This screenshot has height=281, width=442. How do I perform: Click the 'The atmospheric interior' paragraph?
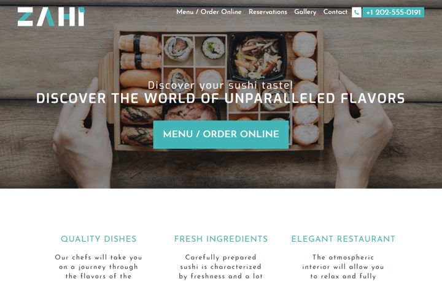[x=343, y=267]
